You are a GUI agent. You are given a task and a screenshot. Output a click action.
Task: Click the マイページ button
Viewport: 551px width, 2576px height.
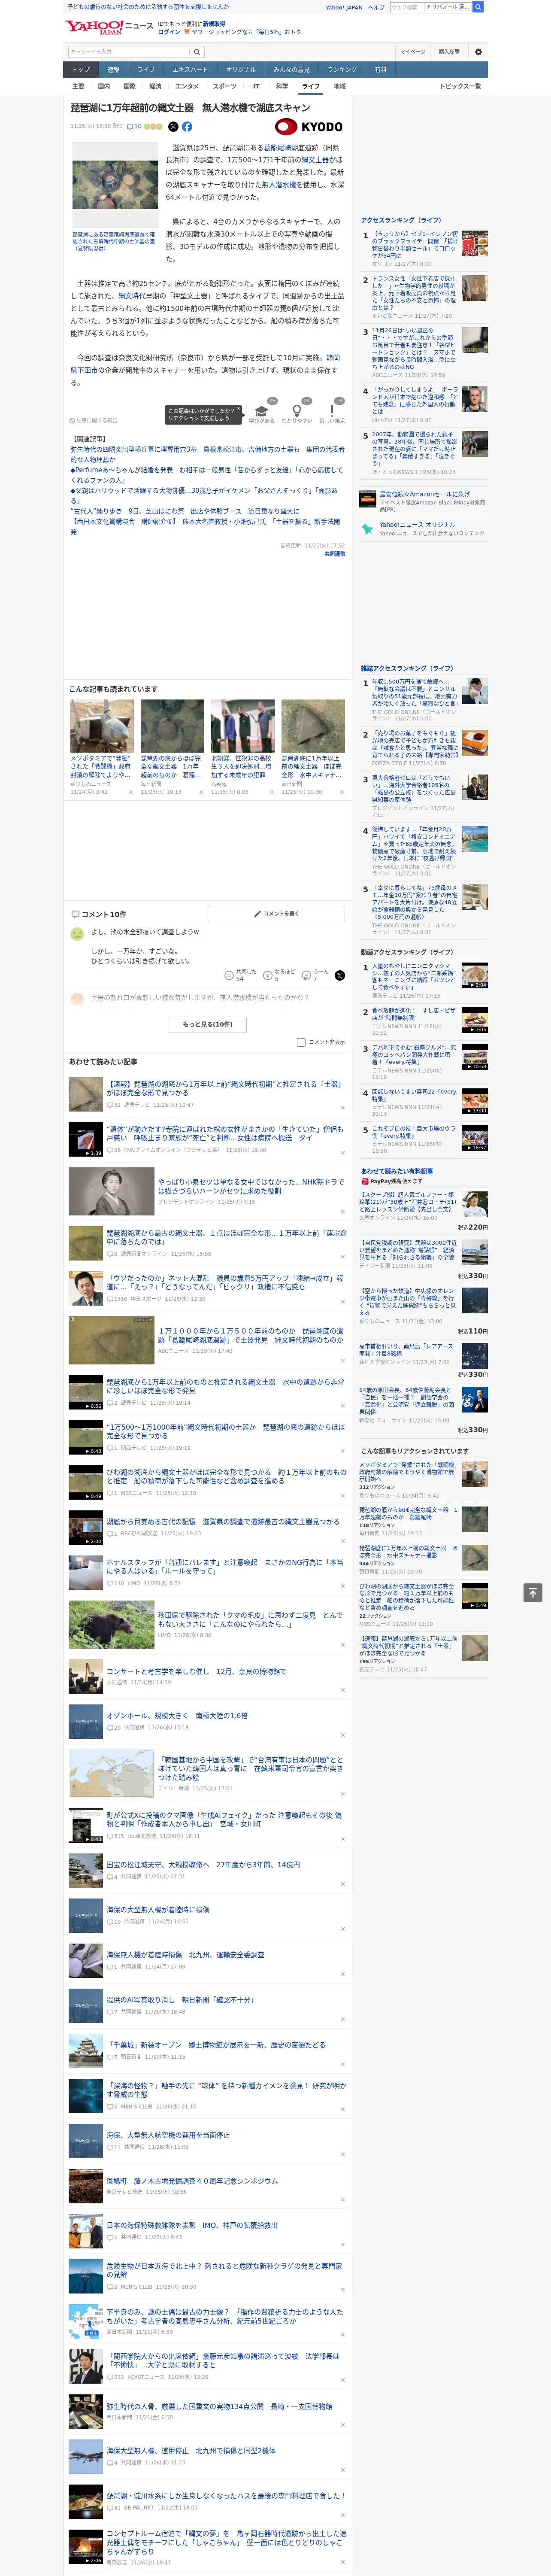[413, 51]
